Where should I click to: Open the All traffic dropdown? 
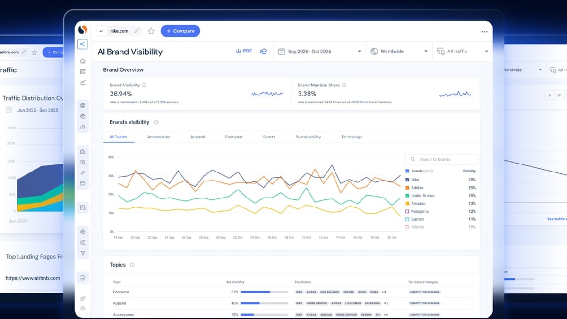pyautogui.click(x=462, y=51)
